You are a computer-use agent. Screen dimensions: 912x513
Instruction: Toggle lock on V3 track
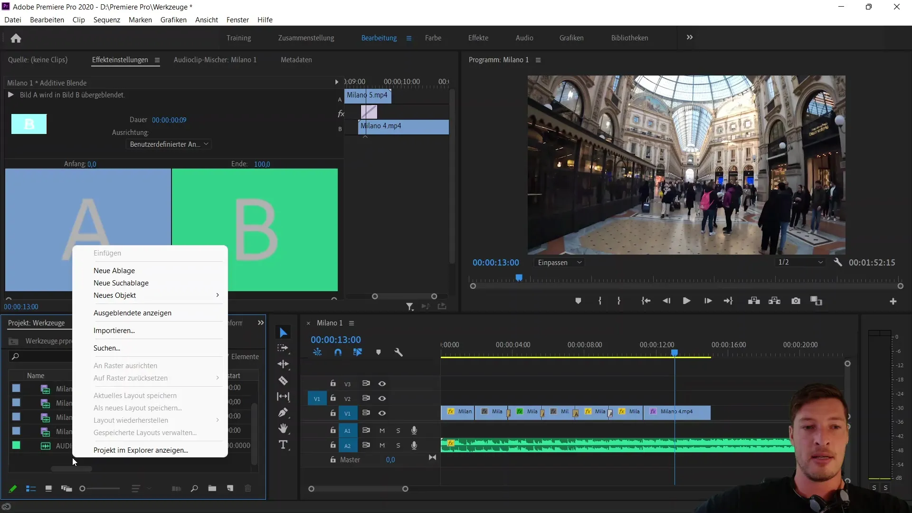pyautogui.click(x=333, y=383)
